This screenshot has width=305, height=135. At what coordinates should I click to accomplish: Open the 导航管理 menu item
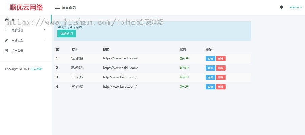click(26, 30)
